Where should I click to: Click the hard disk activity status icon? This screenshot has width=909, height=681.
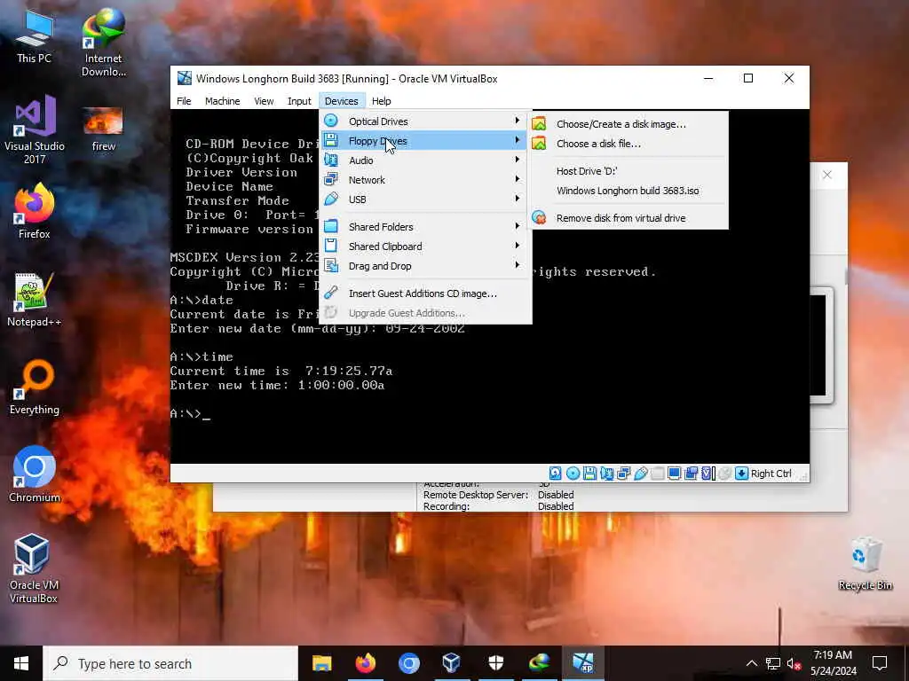556,474
